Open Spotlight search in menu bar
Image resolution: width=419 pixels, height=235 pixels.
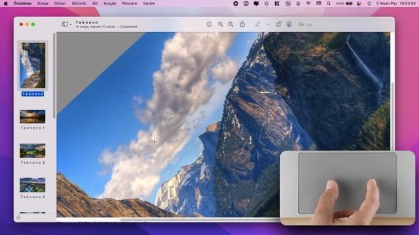point(329,3)
